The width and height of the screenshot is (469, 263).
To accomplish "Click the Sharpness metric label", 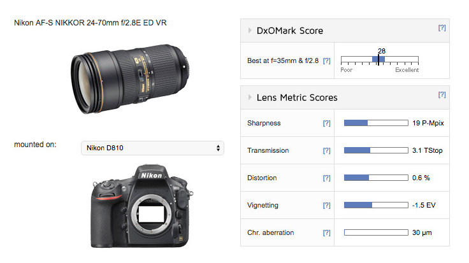I will (264, 123).
